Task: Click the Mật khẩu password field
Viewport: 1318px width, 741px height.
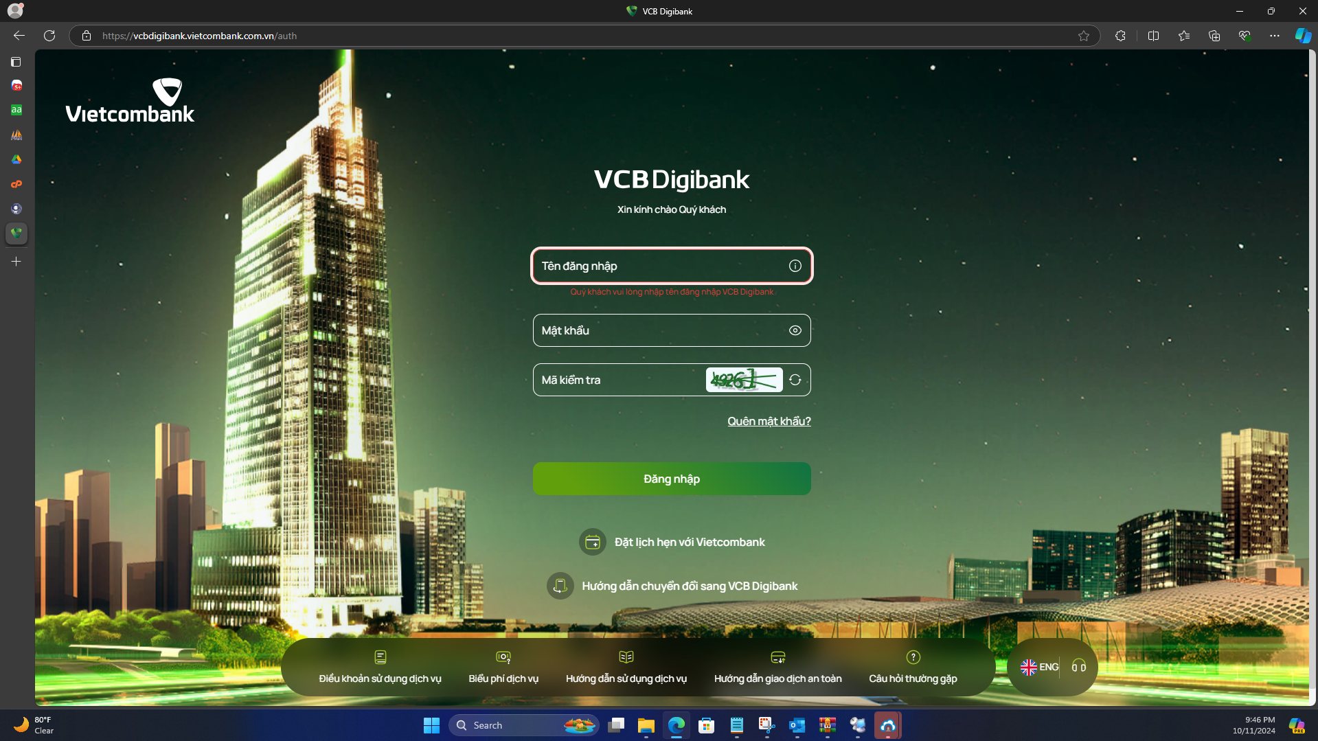Action: tap(672, 330)
